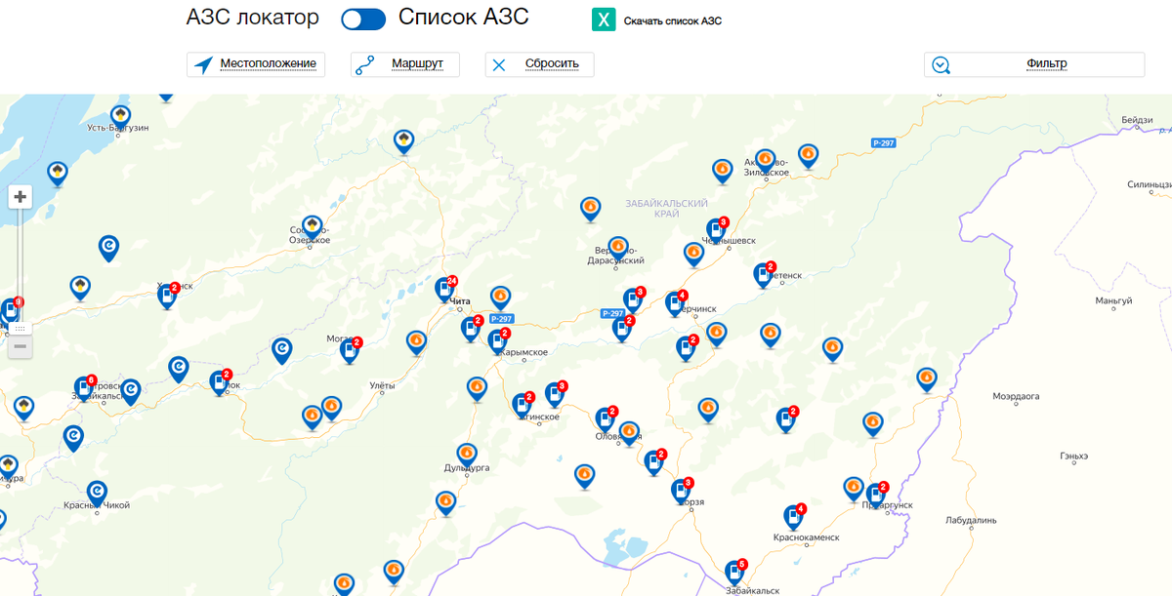Image resolution: width=1172 pixels, height=596 pixels.
Task: Click the route icon in Маршрут button
Action: coord(365,65)
